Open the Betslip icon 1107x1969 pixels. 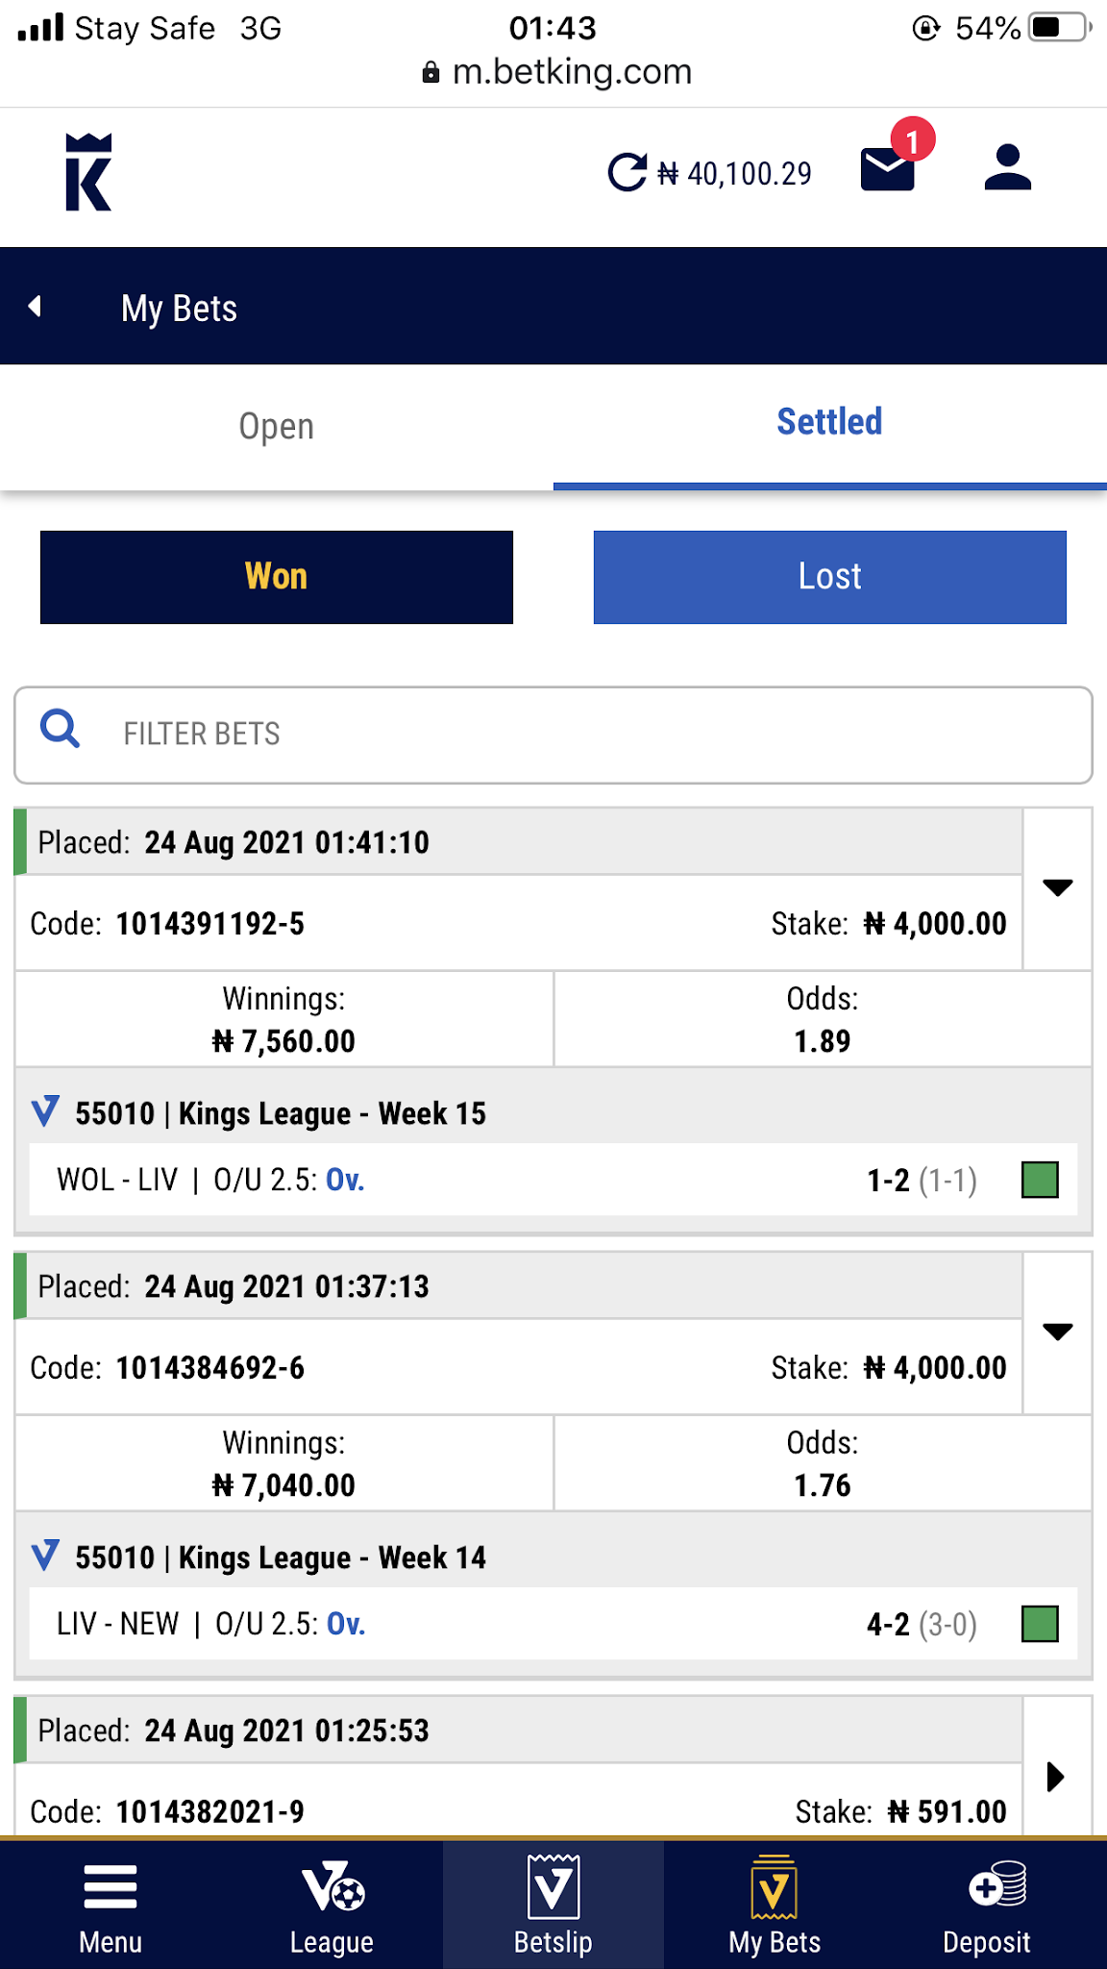click(x=553, y=1885)
